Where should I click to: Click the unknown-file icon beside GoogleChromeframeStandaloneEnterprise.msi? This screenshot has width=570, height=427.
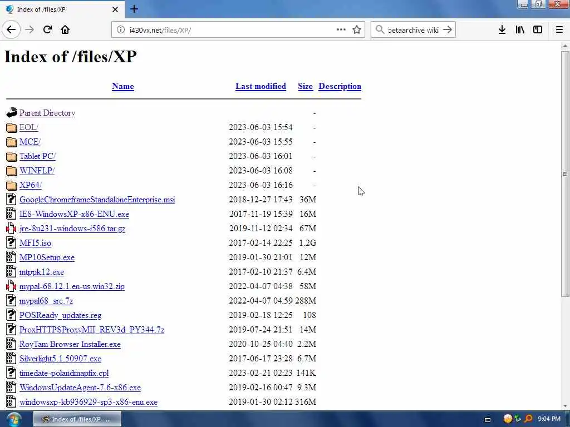point(11,200)
